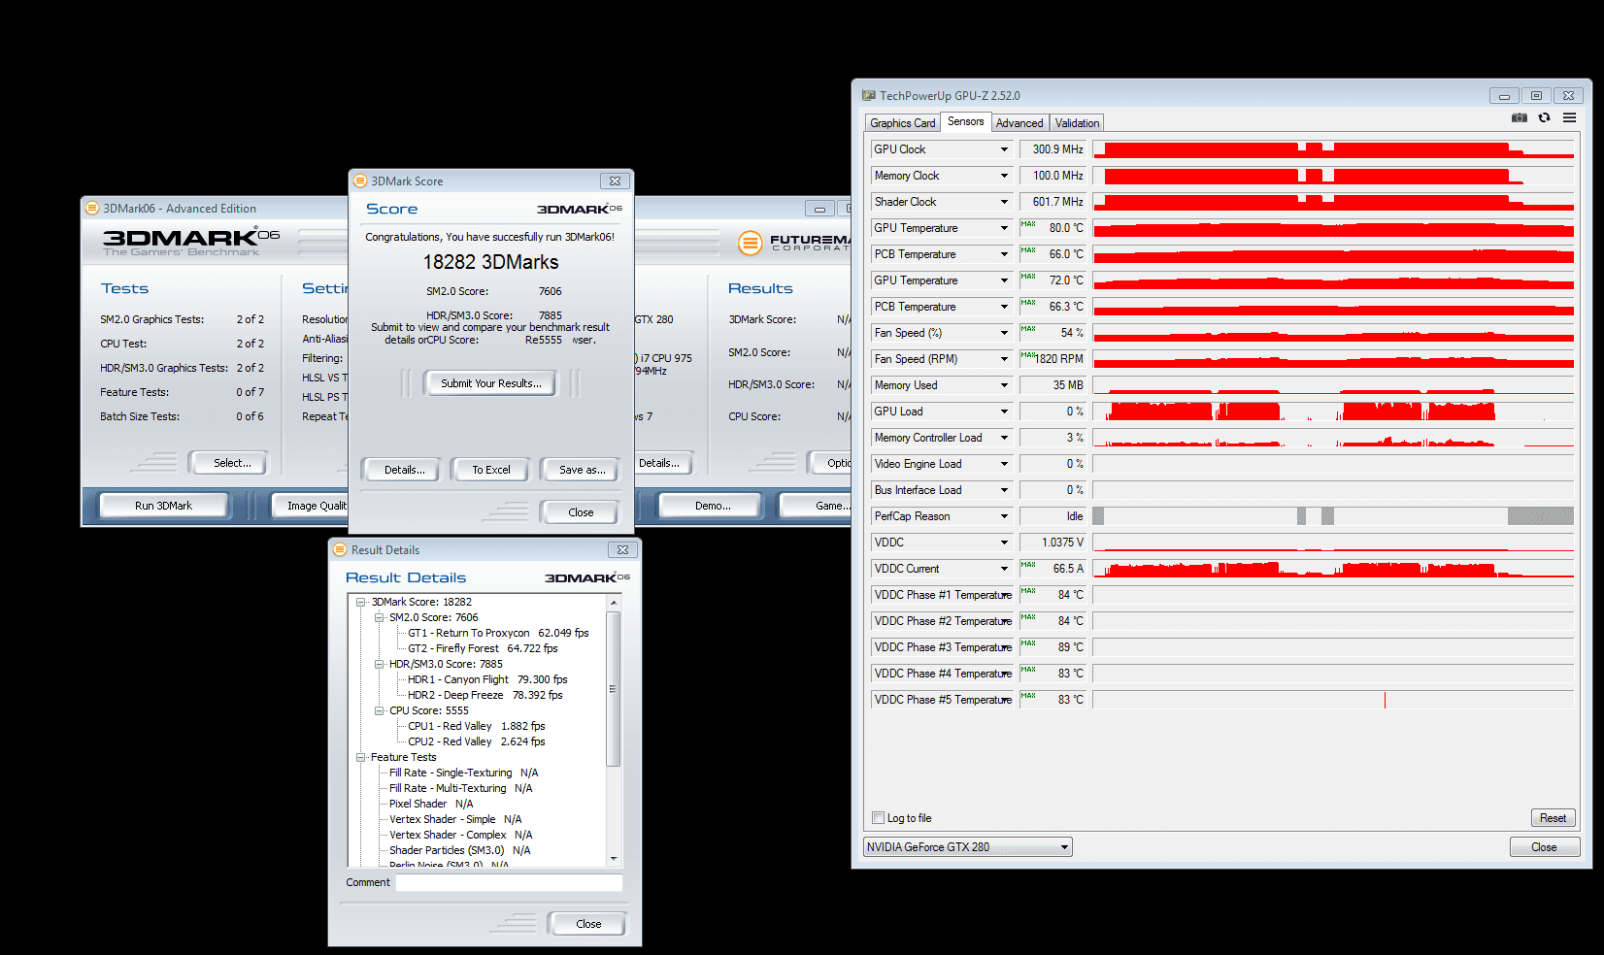
Task: Open the Validation tab in GPU-Z
Action: tap(1077, 123)
